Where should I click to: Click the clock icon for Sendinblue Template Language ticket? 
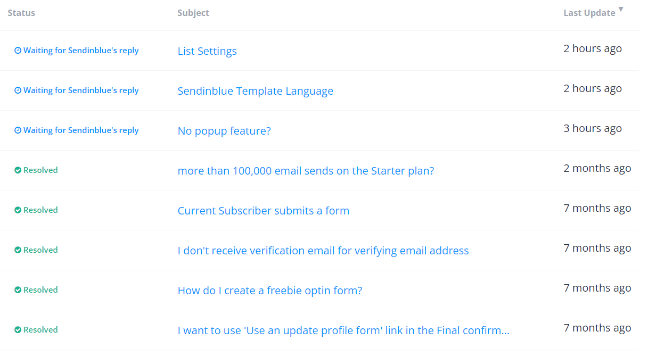[18, 90]
